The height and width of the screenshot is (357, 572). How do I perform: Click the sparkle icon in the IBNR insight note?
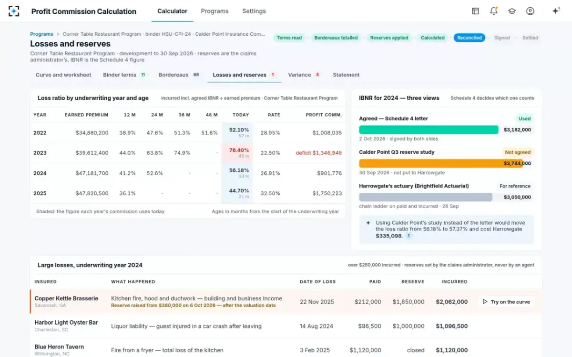tap(368, 223)
